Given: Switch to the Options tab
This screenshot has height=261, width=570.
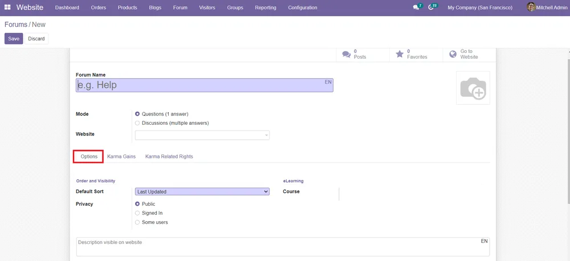Looking at the screenshot, I should [x=89, y=156].
